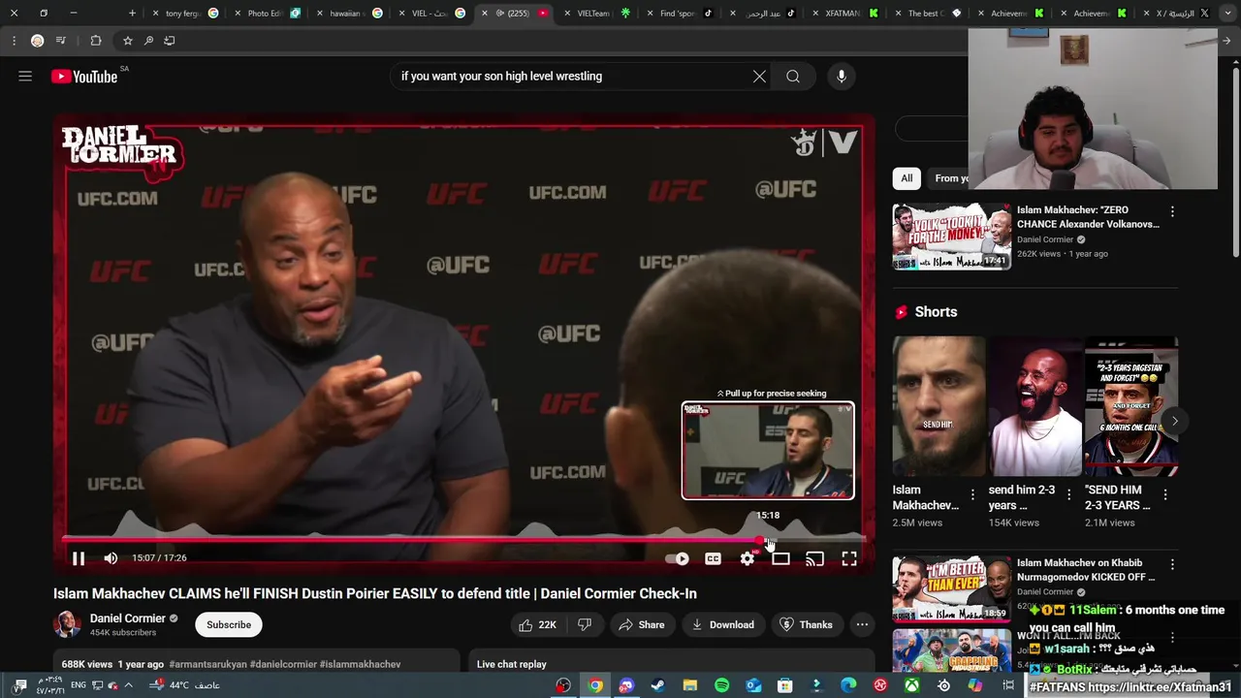The width and height of the screenshot is (1241, 698).
Task: Open options for Islam Makhachev Short
Action: click(972, 495)
